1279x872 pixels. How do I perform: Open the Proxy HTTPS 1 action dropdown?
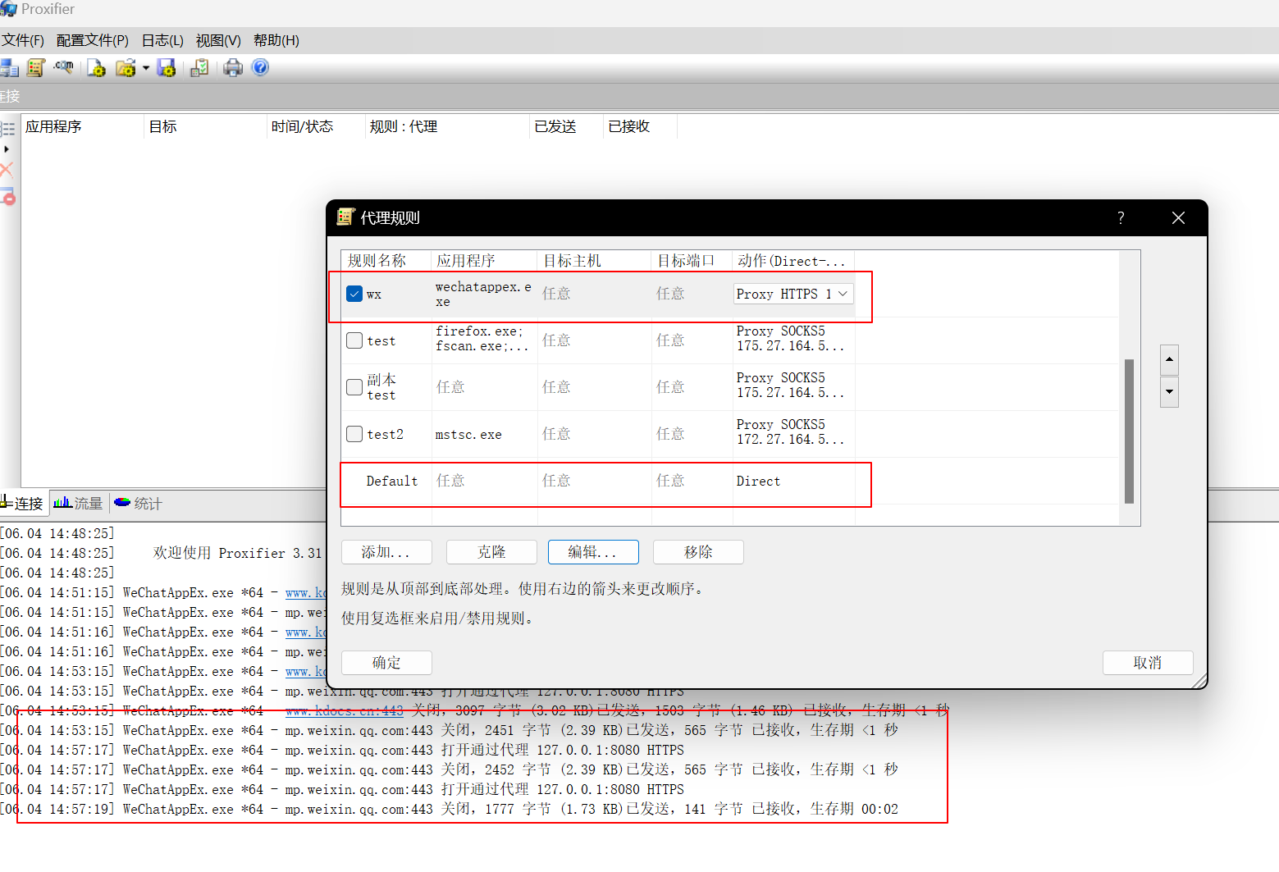[793, 294]
